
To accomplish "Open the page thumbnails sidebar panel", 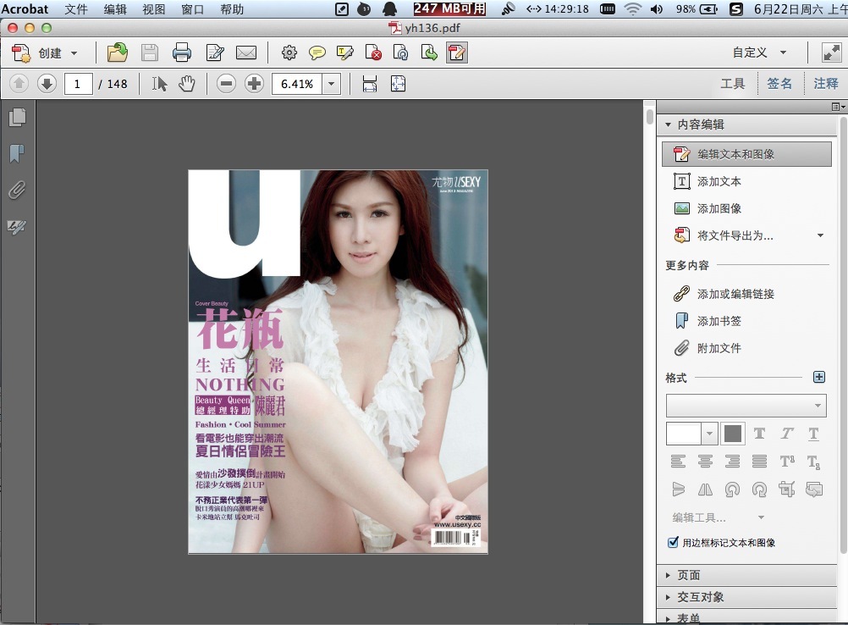I will click(17, 118).
